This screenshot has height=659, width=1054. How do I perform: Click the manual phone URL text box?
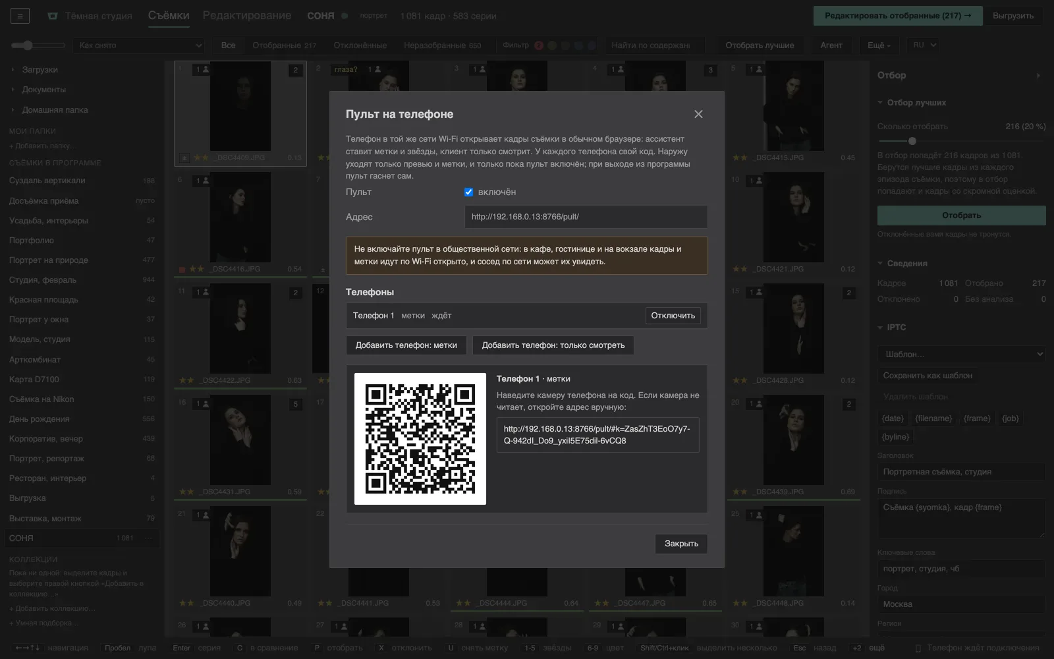coord(597,435)
